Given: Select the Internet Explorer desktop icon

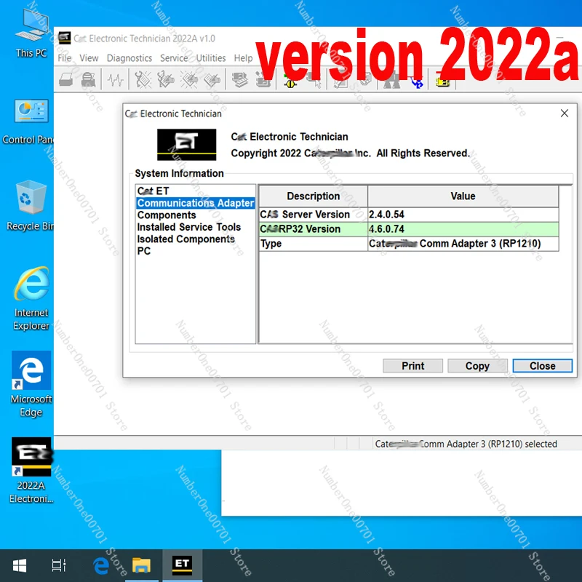Looking at the screenshot, I should tap(31, 298).
